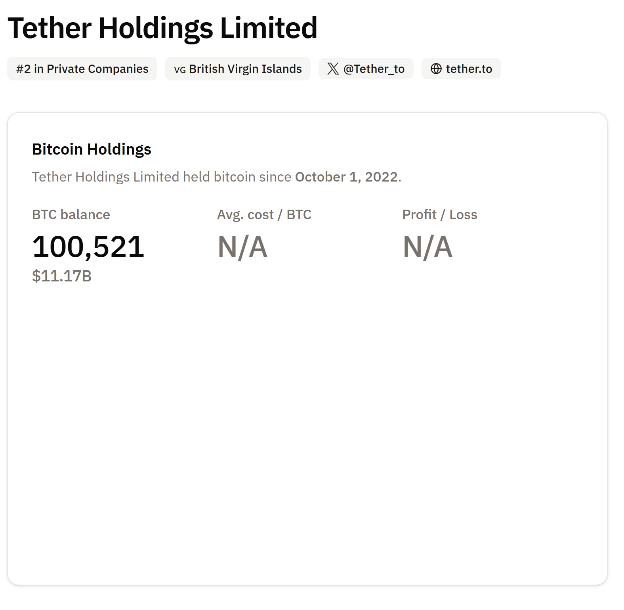Click the British Virgin Islands location chip
Screen dimensions: 624x610
237,69
